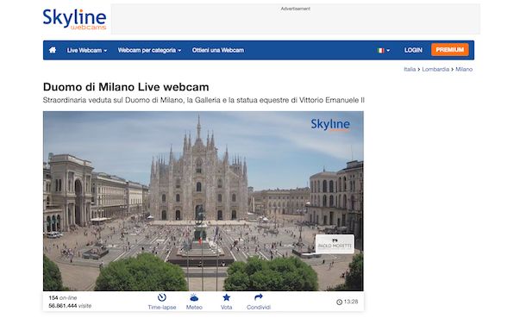Open the Italia breadcrumb link
The image size is (526, 324).
[410, 69]
